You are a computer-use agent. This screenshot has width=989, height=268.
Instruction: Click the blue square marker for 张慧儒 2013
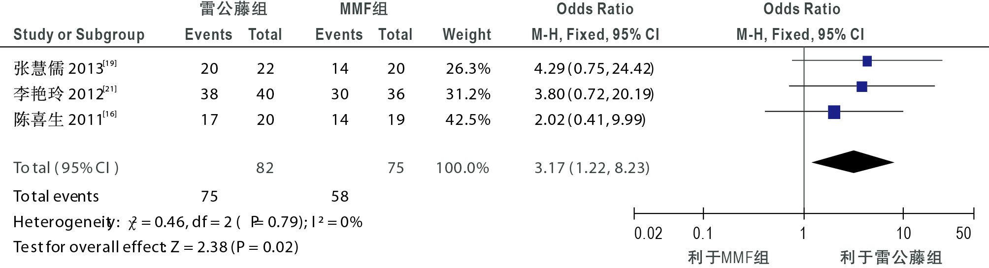[867, 61]
